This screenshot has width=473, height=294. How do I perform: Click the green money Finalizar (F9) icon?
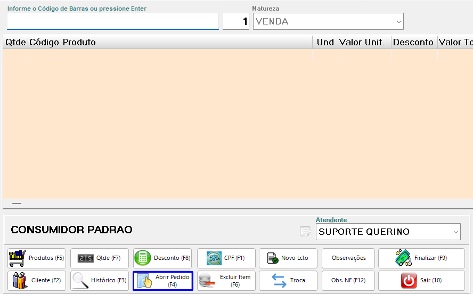coord(403,258)
